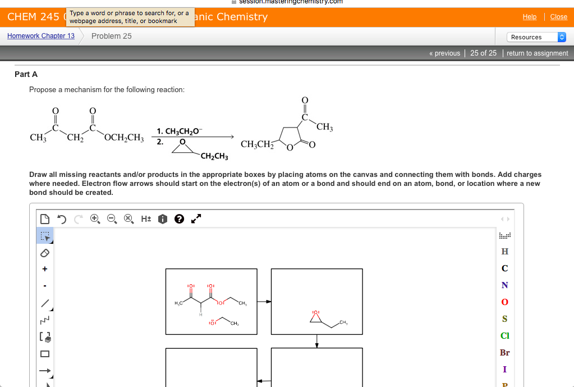Open the periodic table hexagon icon
574x387 pixels.
pos(162,218)
